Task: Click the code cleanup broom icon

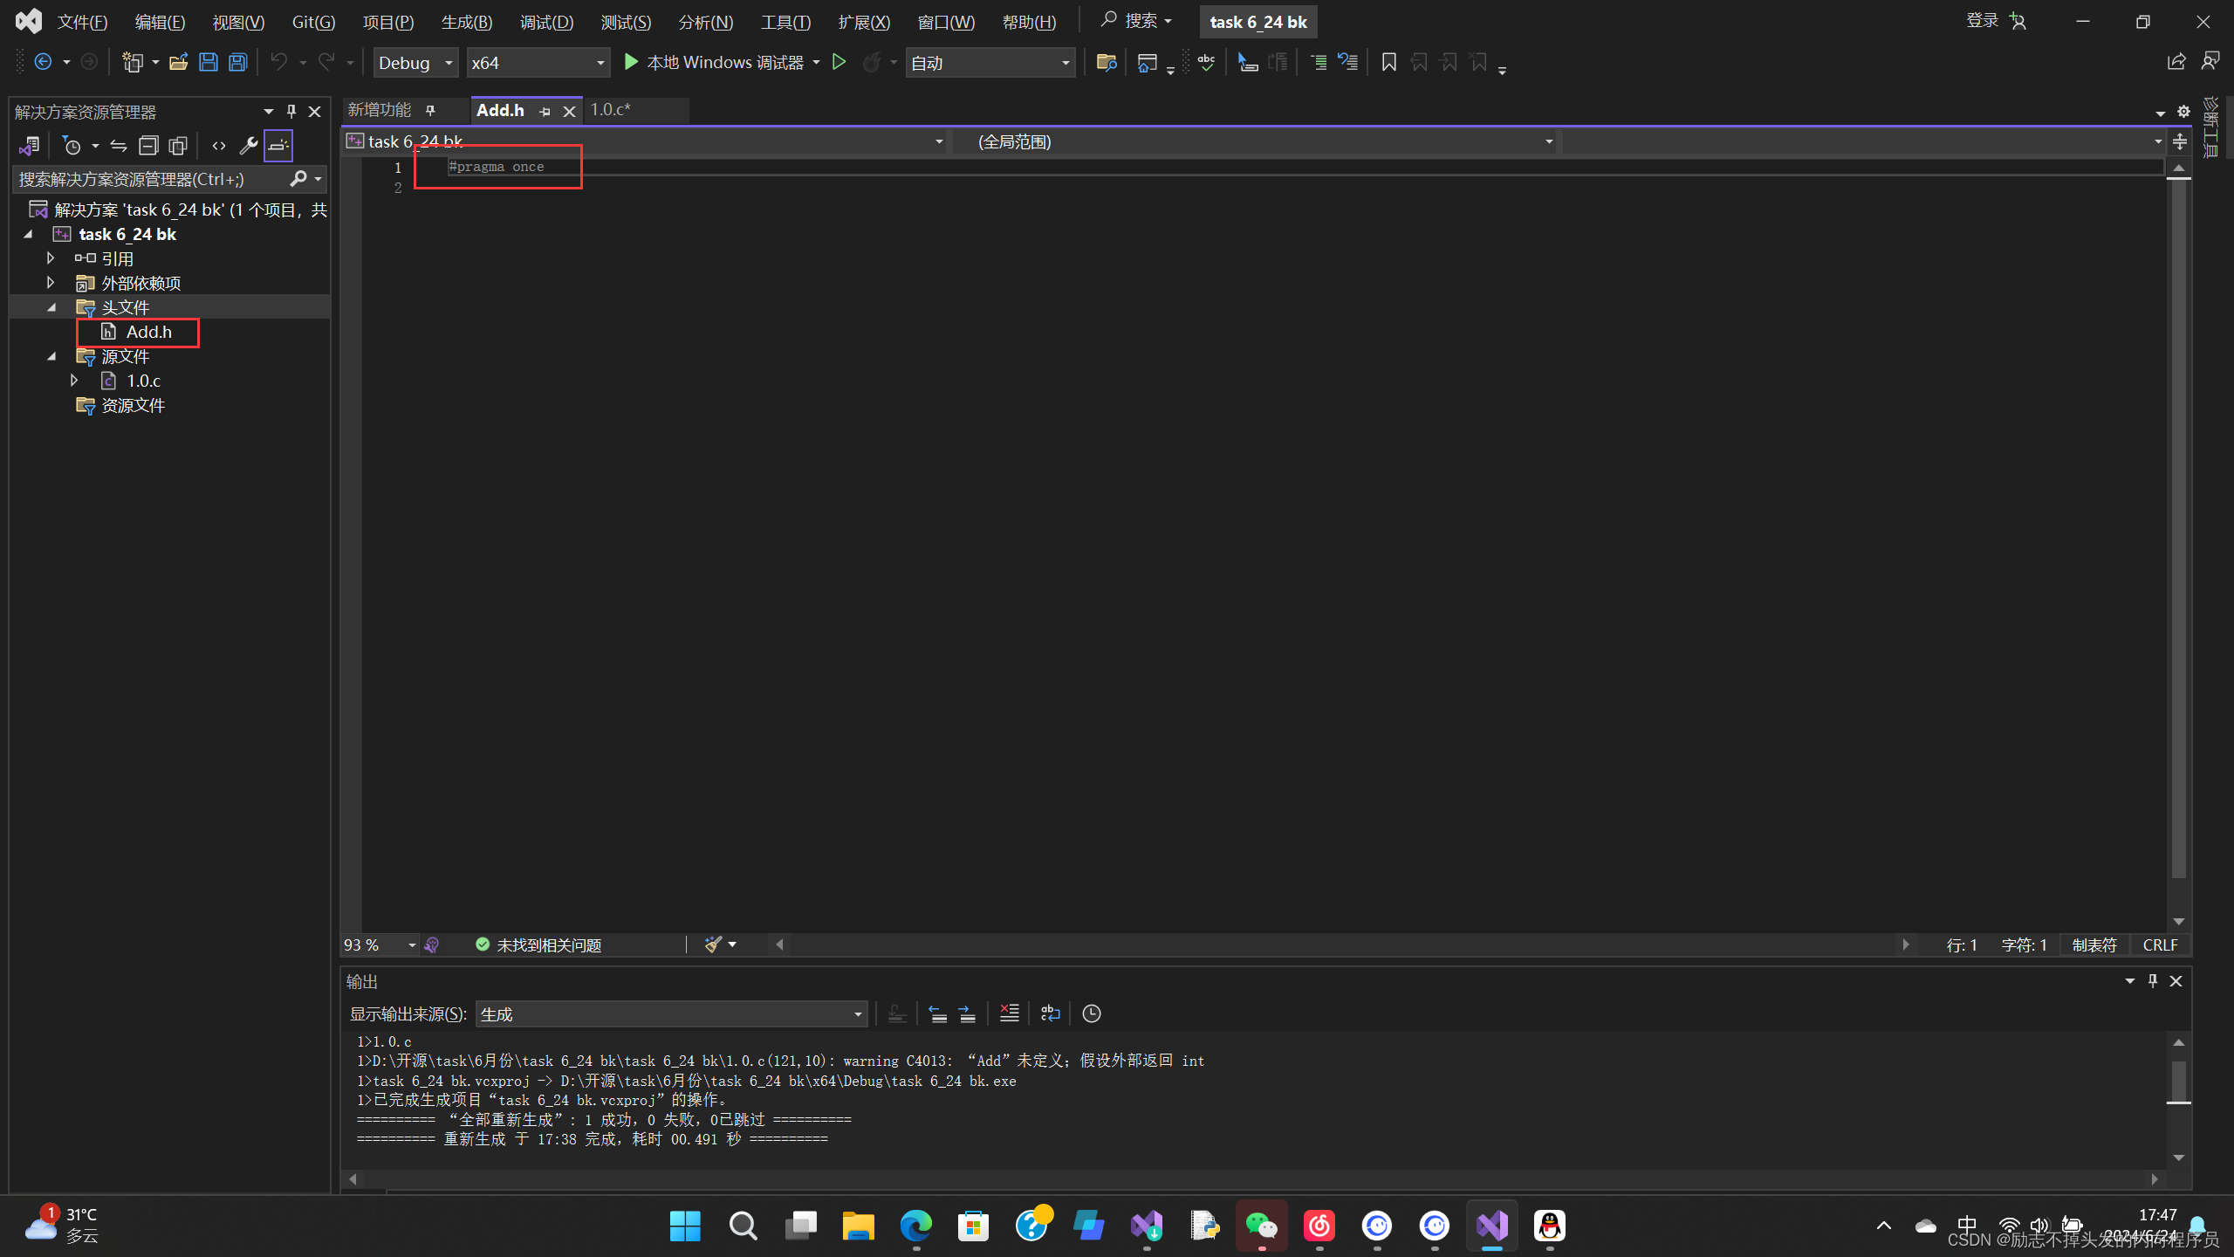Action: click(713, 945)
